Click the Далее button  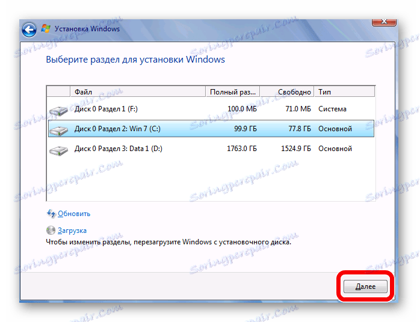point(365,286)
